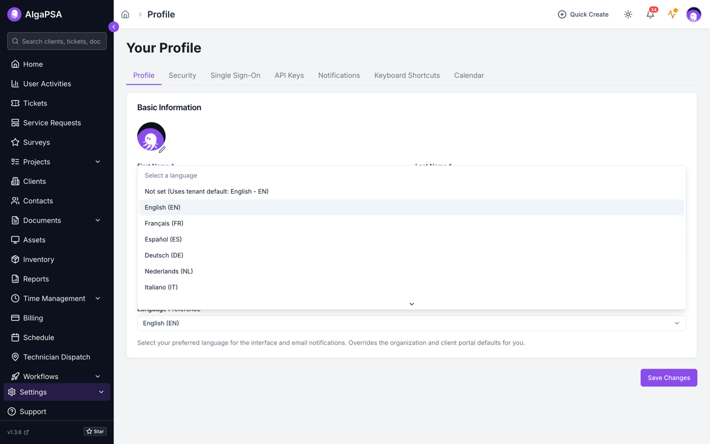Select Italiano (IT) language option
Image resolution: width=710 pixels, height=444 pixels.
411,287
